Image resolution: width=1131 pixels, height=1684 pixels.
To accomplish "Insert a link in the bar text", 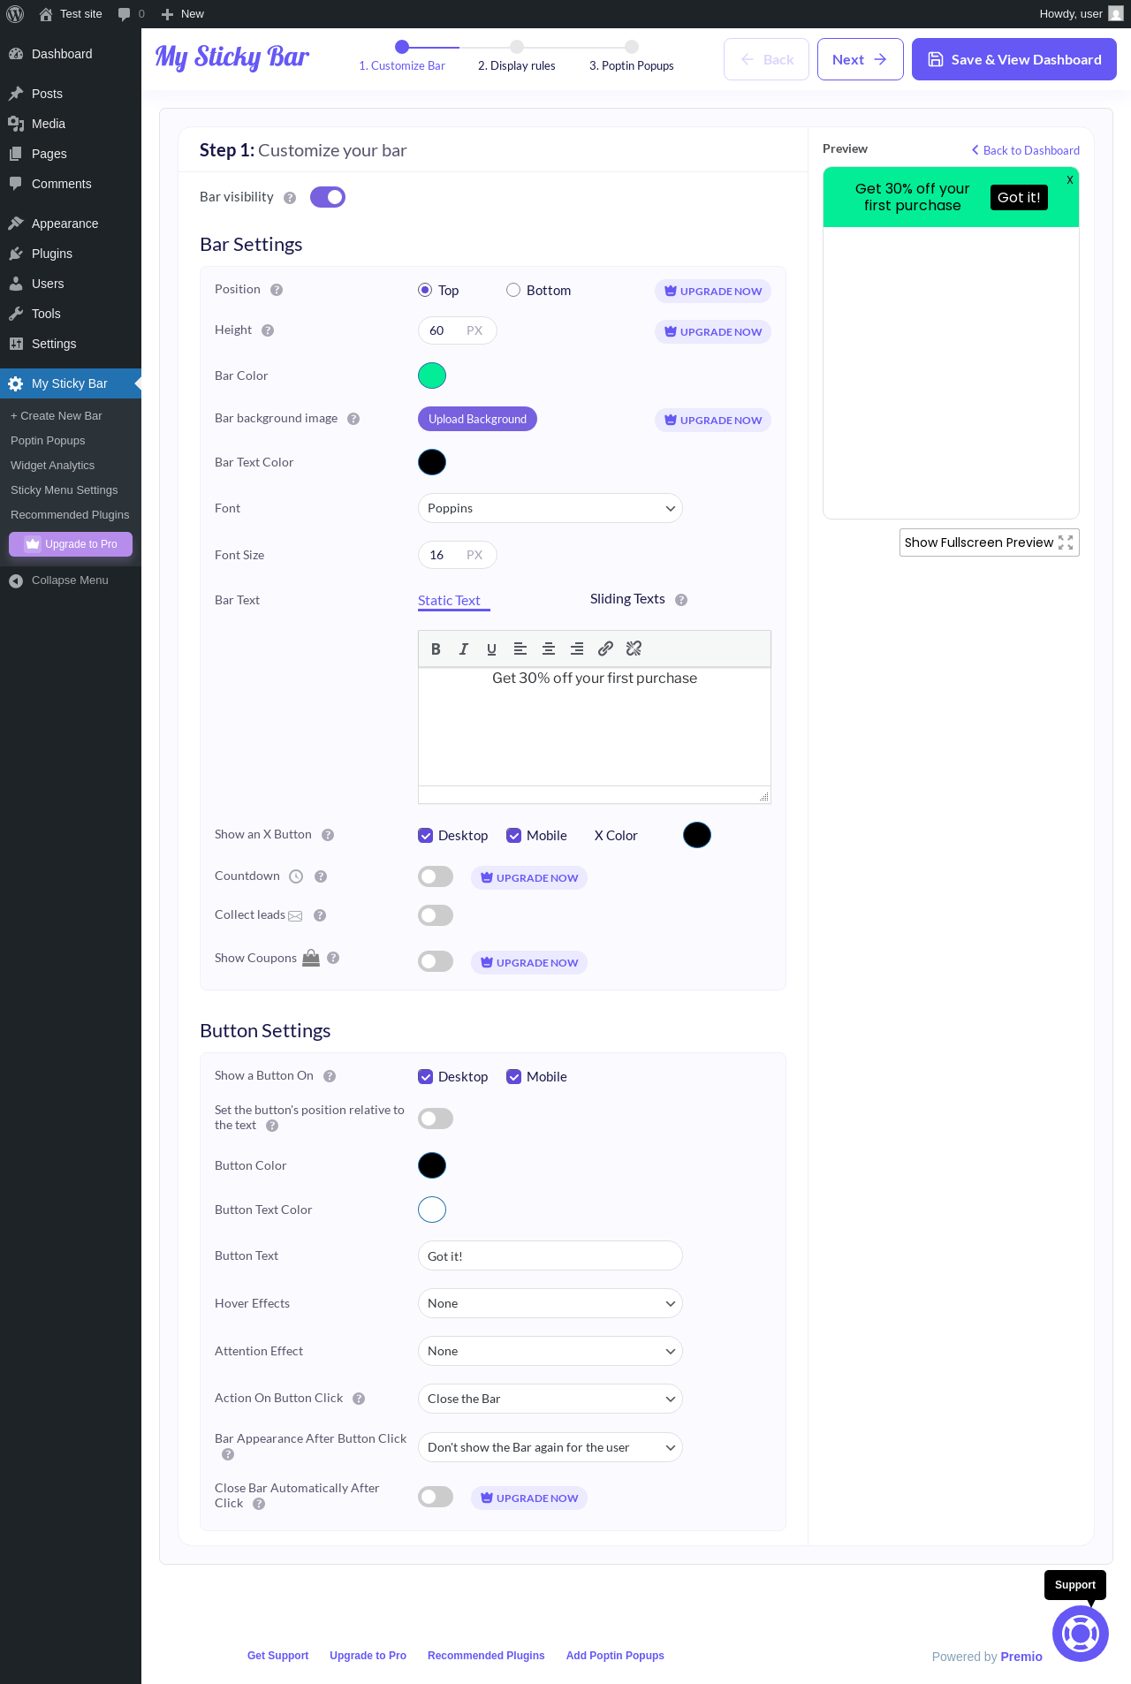I will click(x=605, y=649).
